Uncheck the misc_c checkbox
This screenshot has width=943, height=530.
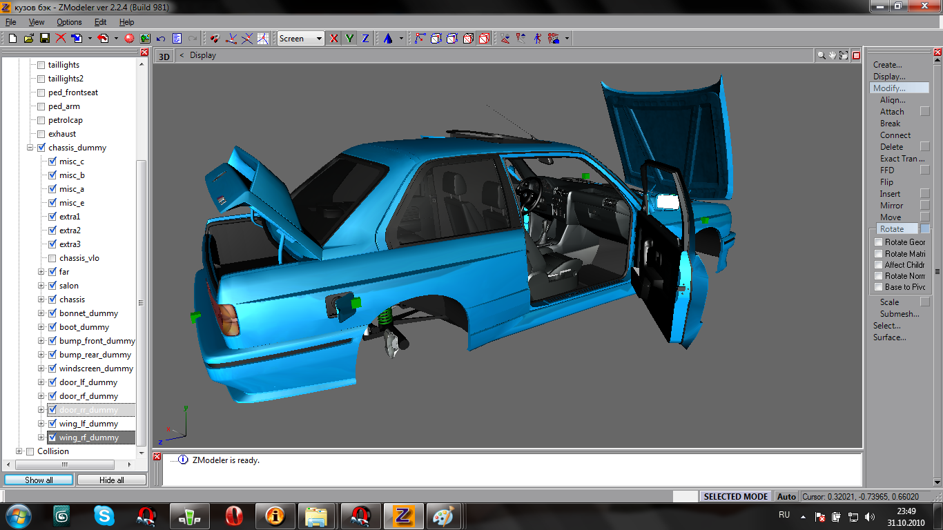tap(52, 161)
